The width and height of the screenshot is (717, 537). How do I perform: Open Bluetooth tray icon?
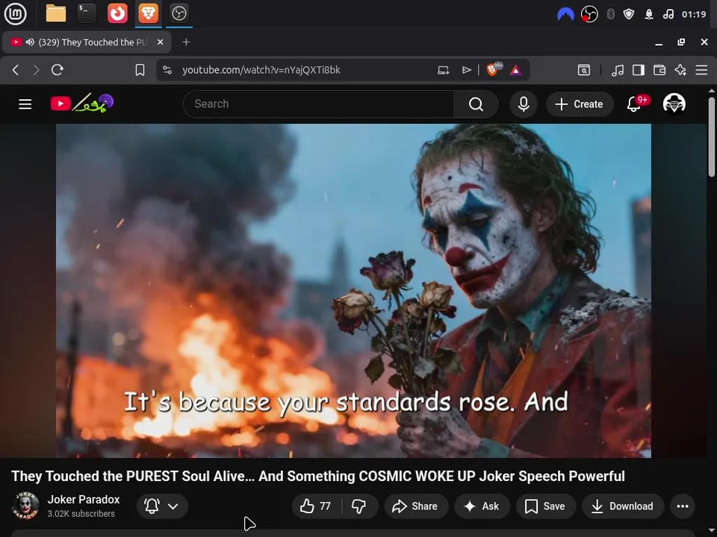610,15
